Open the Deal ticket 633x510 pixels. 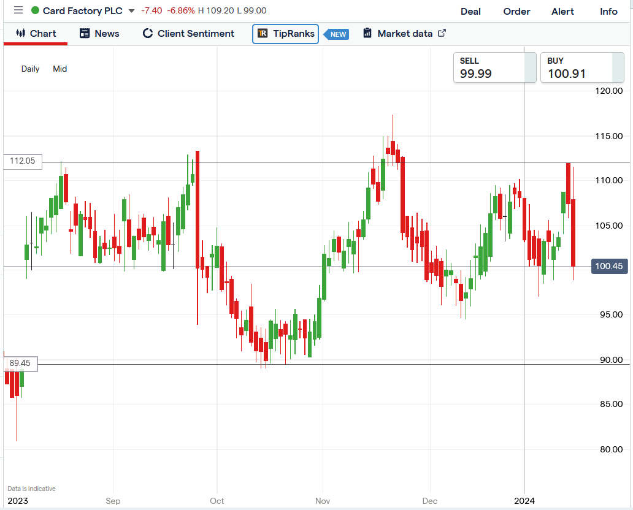click(470, 11)
